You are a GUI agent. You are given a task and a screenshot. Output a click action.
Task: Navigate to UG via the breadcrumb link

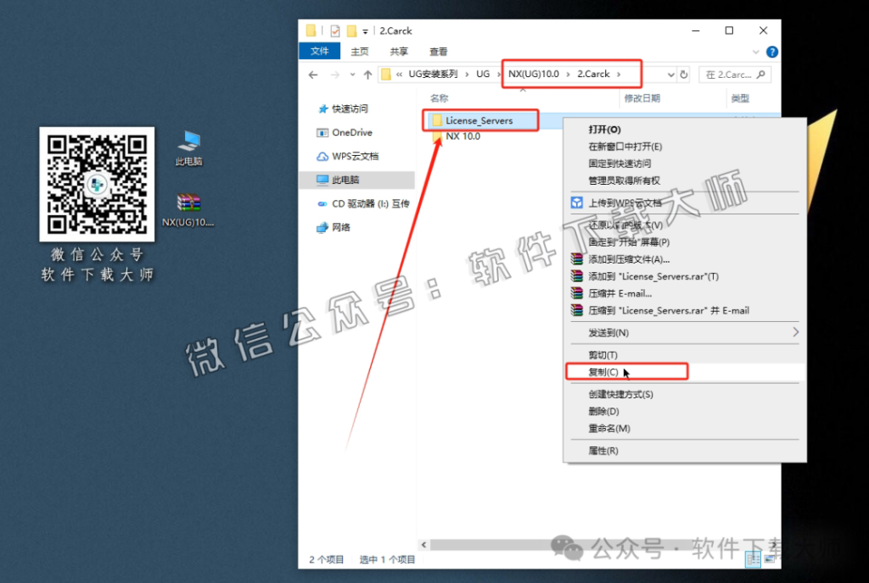coord(484,74)
